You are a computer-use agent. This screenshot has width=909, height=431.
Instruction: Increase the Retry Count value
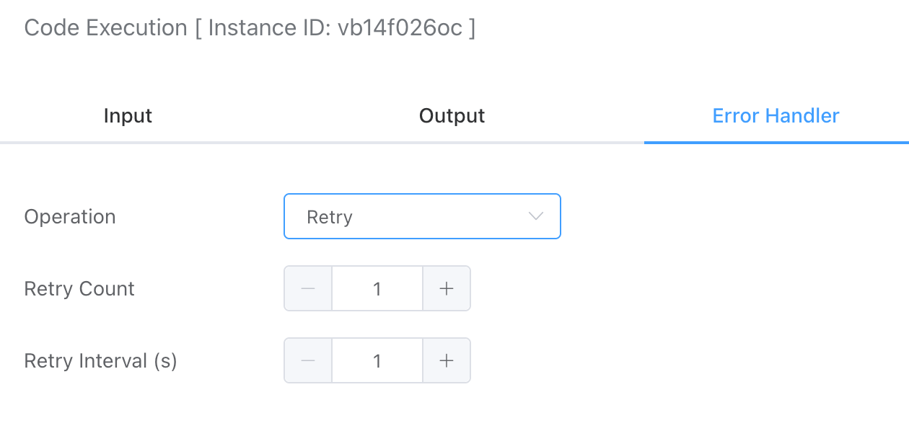(x=447, y=289)
